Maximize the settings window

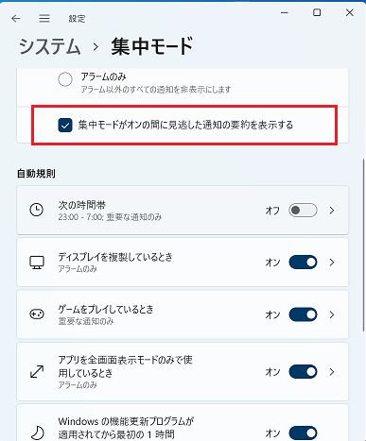pyautogui.click(x=317, y=12)
